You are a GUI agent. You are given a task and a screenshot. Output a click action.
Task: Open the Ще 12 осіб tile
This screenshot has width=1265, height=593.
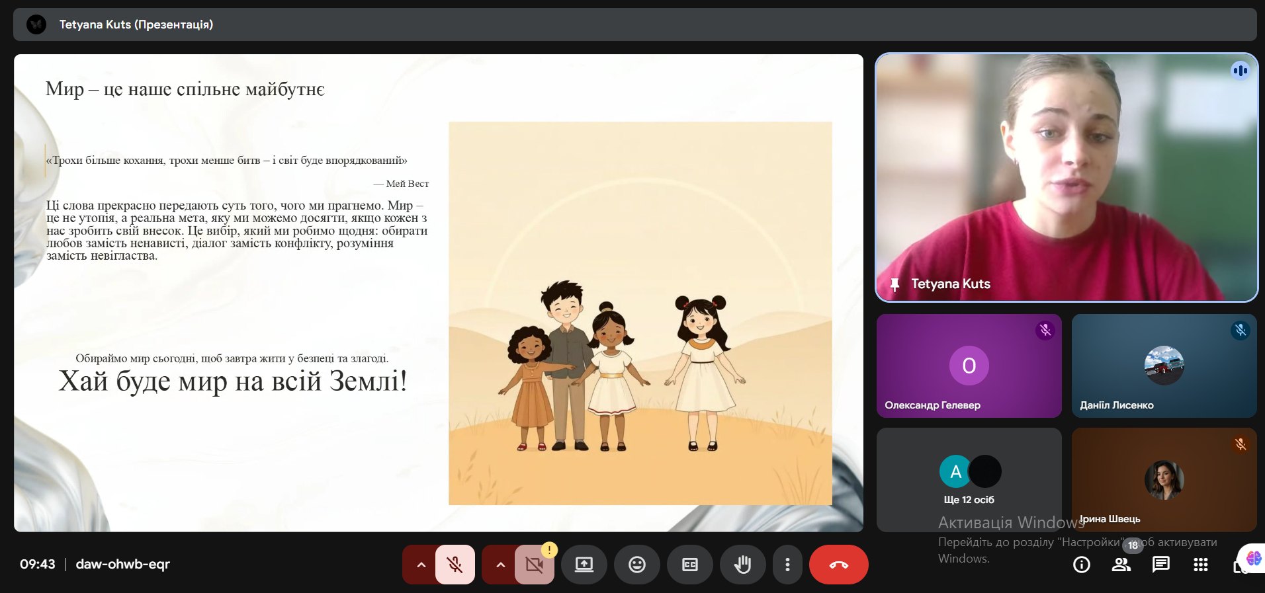(969, 479)
